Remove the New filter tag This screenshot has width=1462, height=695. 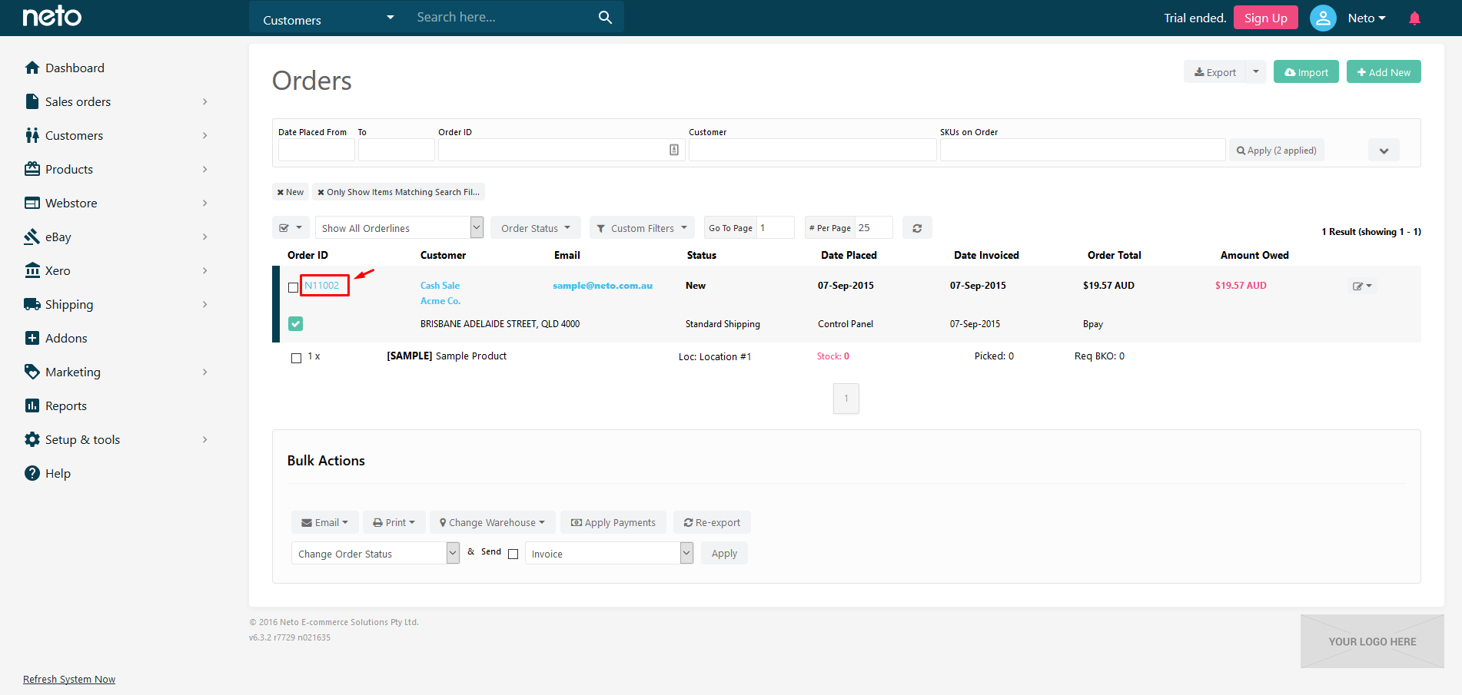291,192
